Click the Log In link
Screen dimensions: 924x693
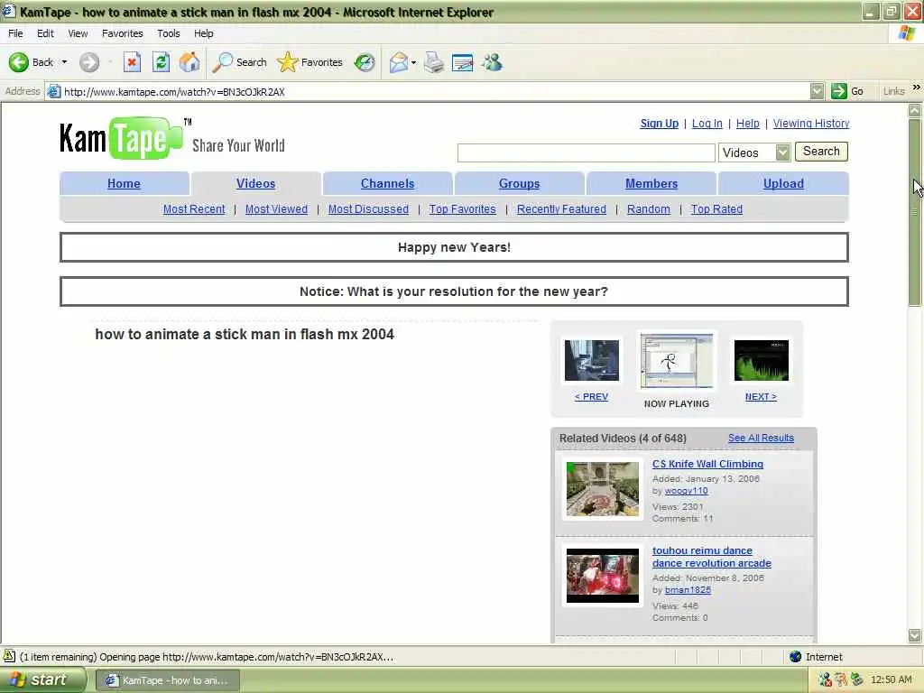tap(707, 123)
